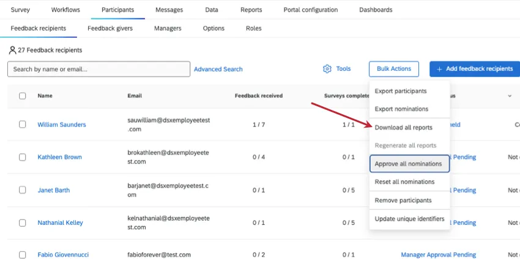Go to the Messages tab

coord(169,10)
